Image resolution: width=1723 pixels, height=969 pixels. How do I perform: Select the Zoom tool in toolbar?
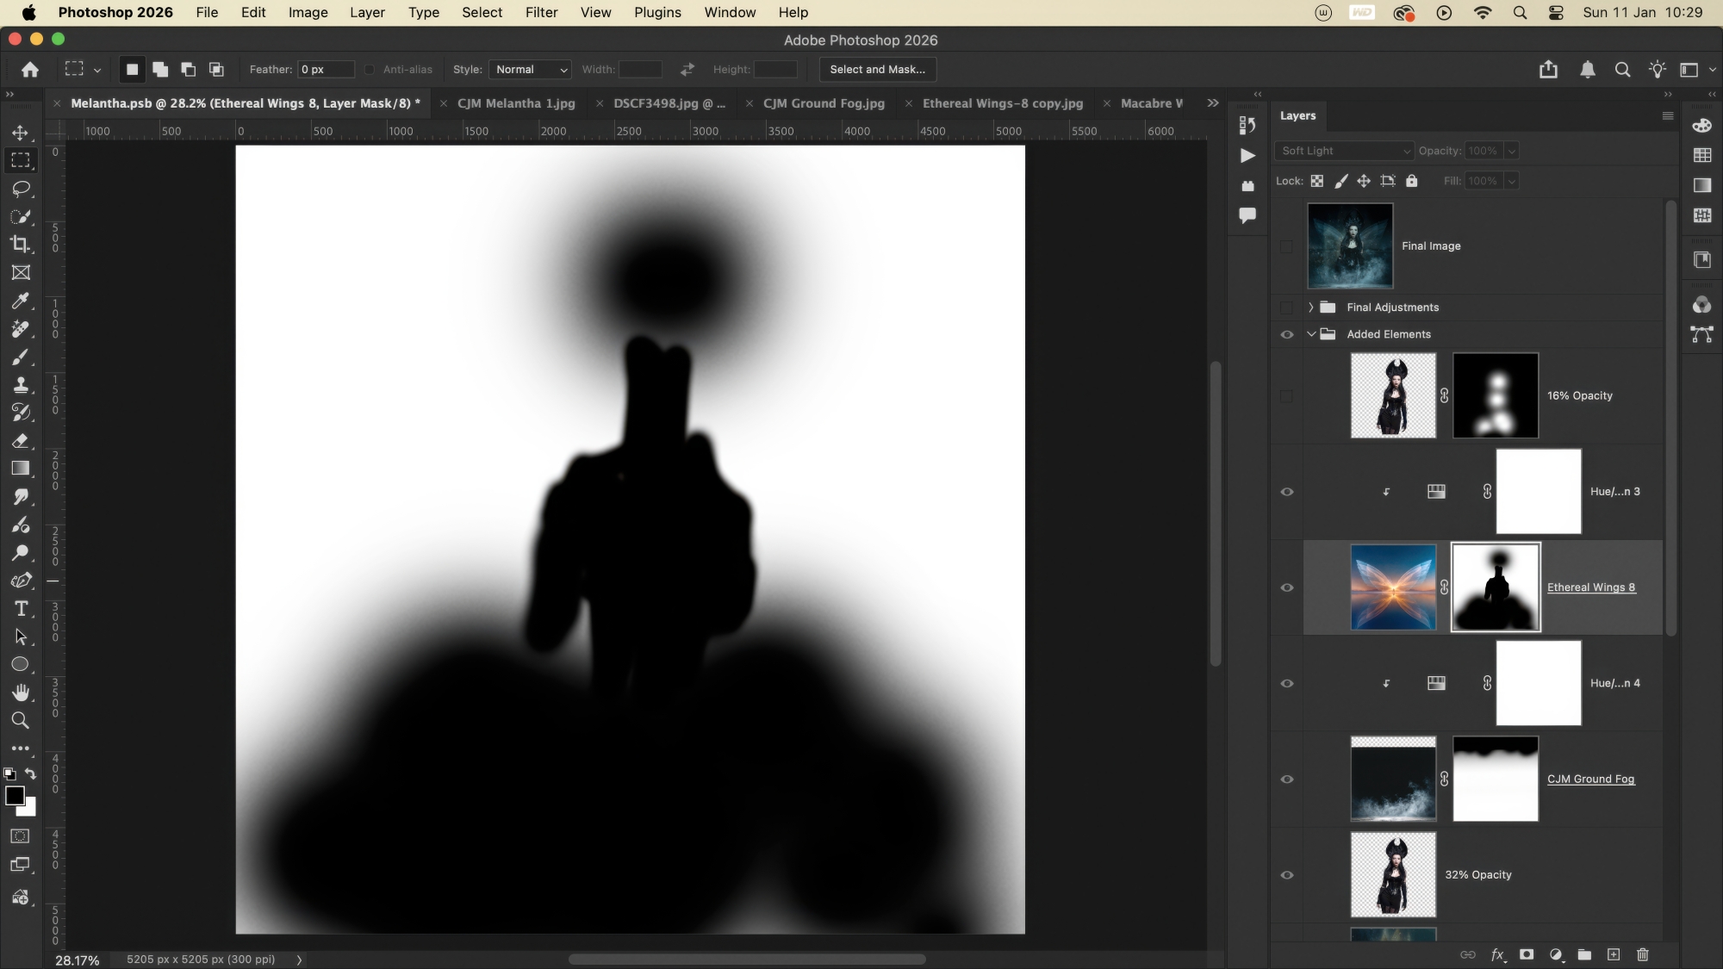21,721
